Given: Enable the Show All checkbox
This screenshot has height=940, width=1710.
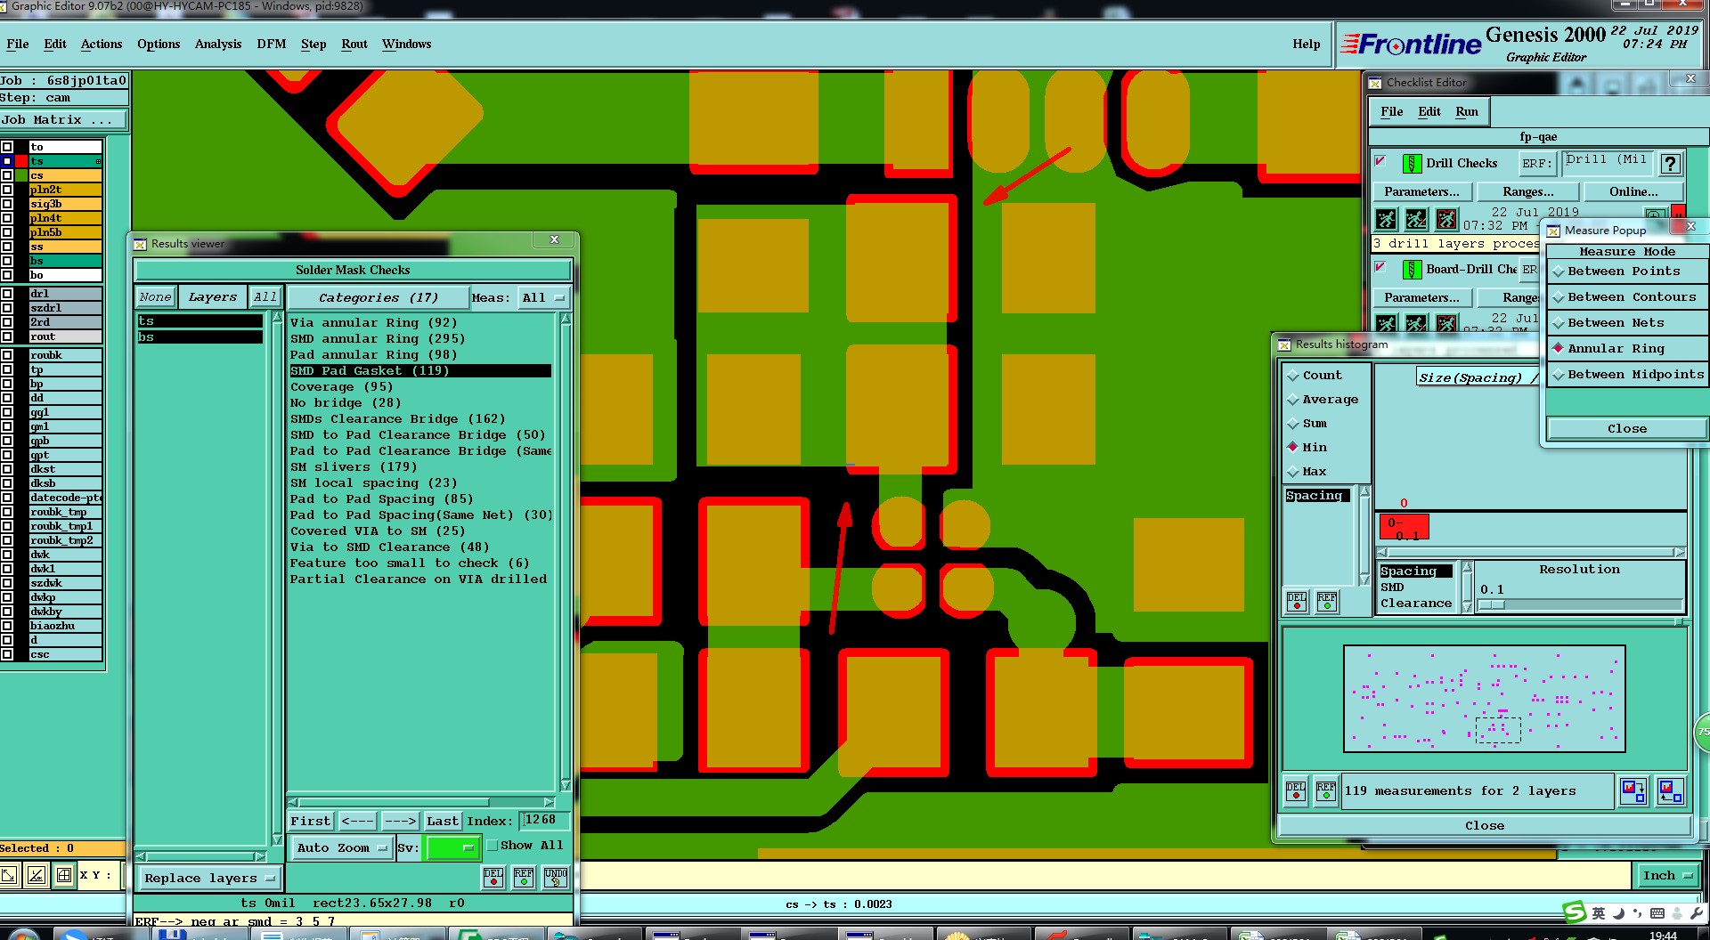Looking at the screenshot, I should (492, 846).
